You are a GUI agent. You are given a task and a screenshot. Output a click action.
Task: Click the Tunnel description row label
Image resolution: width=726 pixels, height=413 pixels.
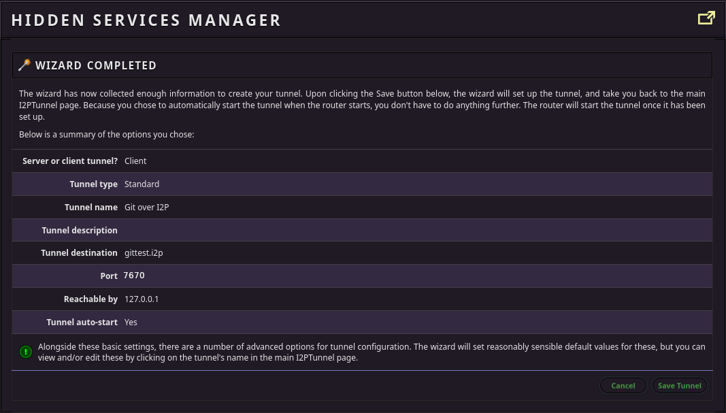click(80, 230)
